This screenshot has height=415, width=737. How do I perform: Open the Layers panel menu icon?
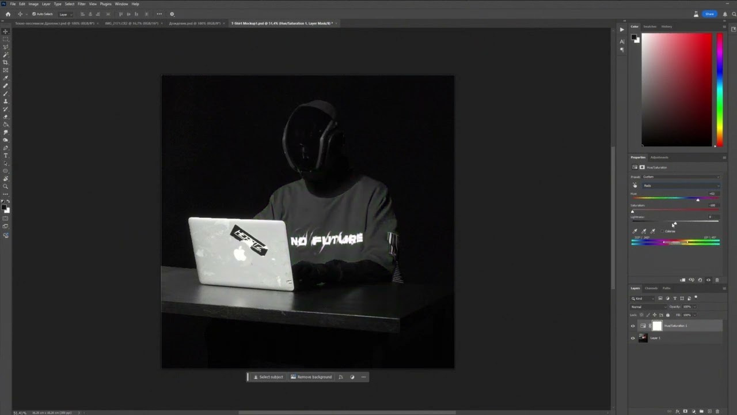pos(724,288)
